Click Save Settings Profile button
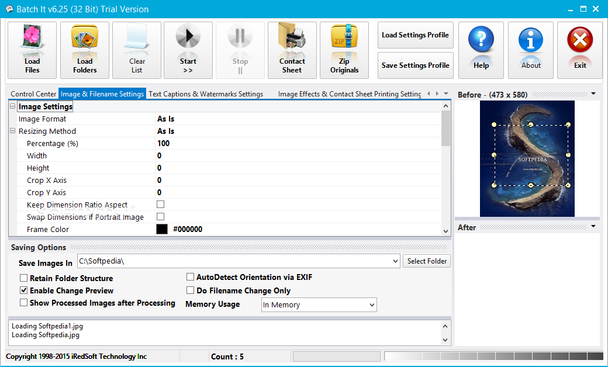The height and width of the screenshot is (367, 608). tap(415, 65)
